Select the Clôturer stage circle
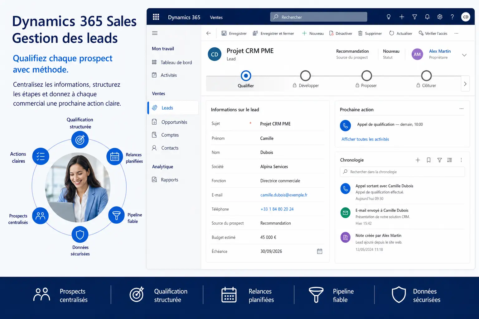This screenshot has height=319, width=479. click(426, 75)
